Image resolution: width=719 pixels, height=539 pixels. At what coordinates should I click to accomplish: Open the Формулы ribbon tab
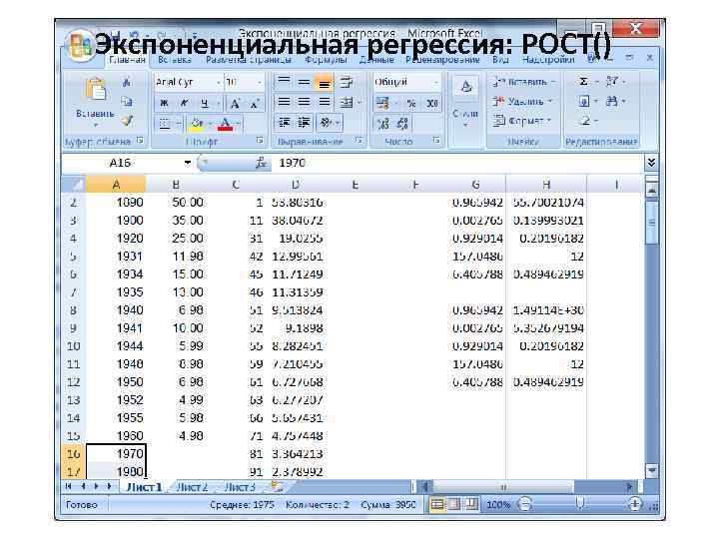326,60
